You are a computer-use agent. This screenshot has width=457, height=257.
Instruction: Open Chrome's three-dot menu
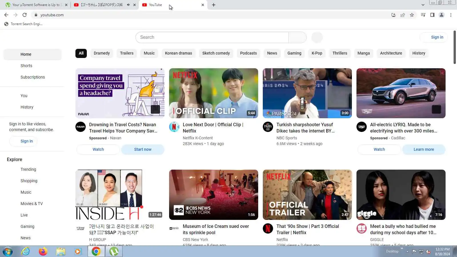tap(451, 15)
